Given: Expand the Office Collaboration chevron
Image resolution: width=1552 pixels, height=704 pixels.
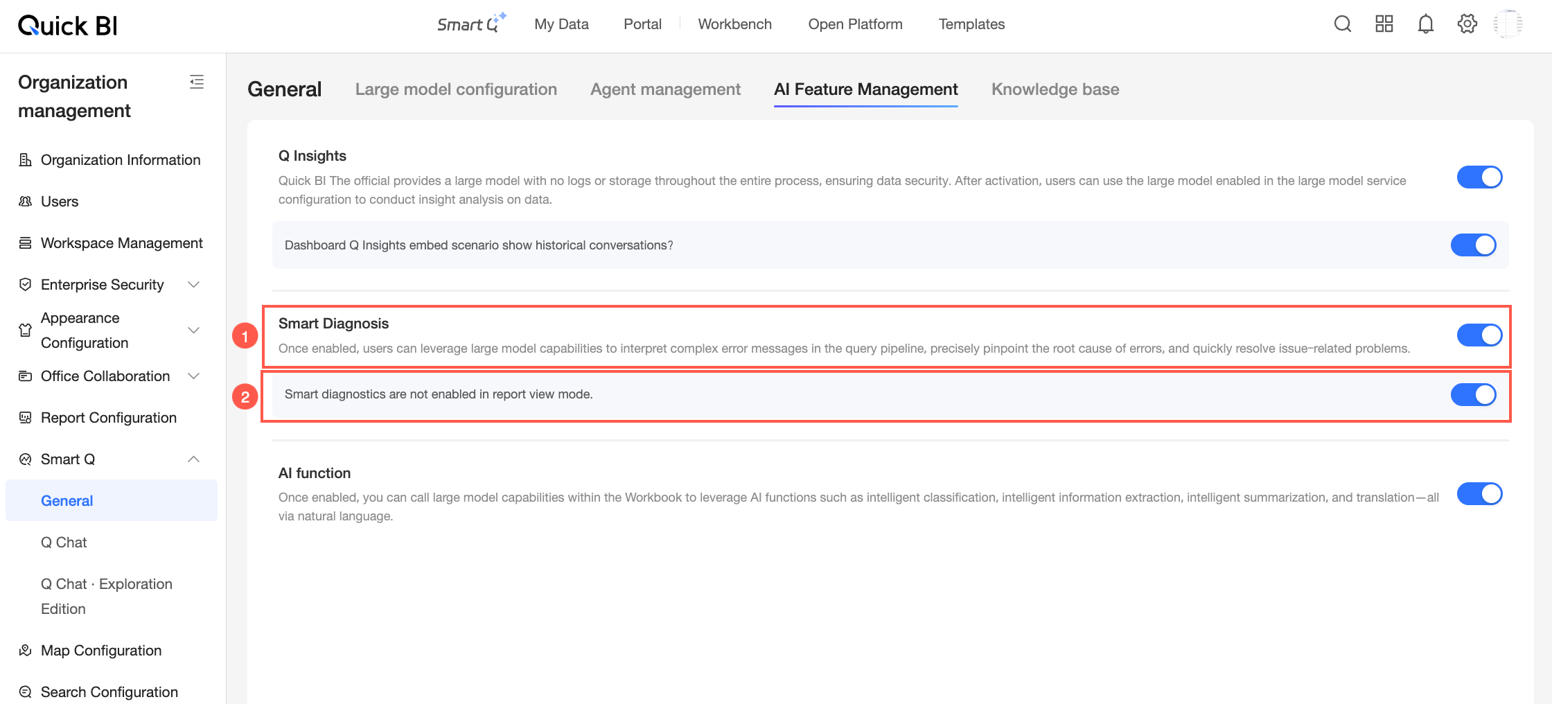Looking at the screenshot, I should click(194, 376).
